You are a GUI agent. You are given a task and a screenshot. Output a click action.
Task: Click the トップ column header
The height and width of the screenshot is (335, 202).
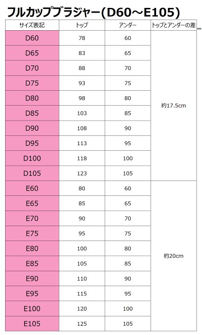[x=82, y=25]
